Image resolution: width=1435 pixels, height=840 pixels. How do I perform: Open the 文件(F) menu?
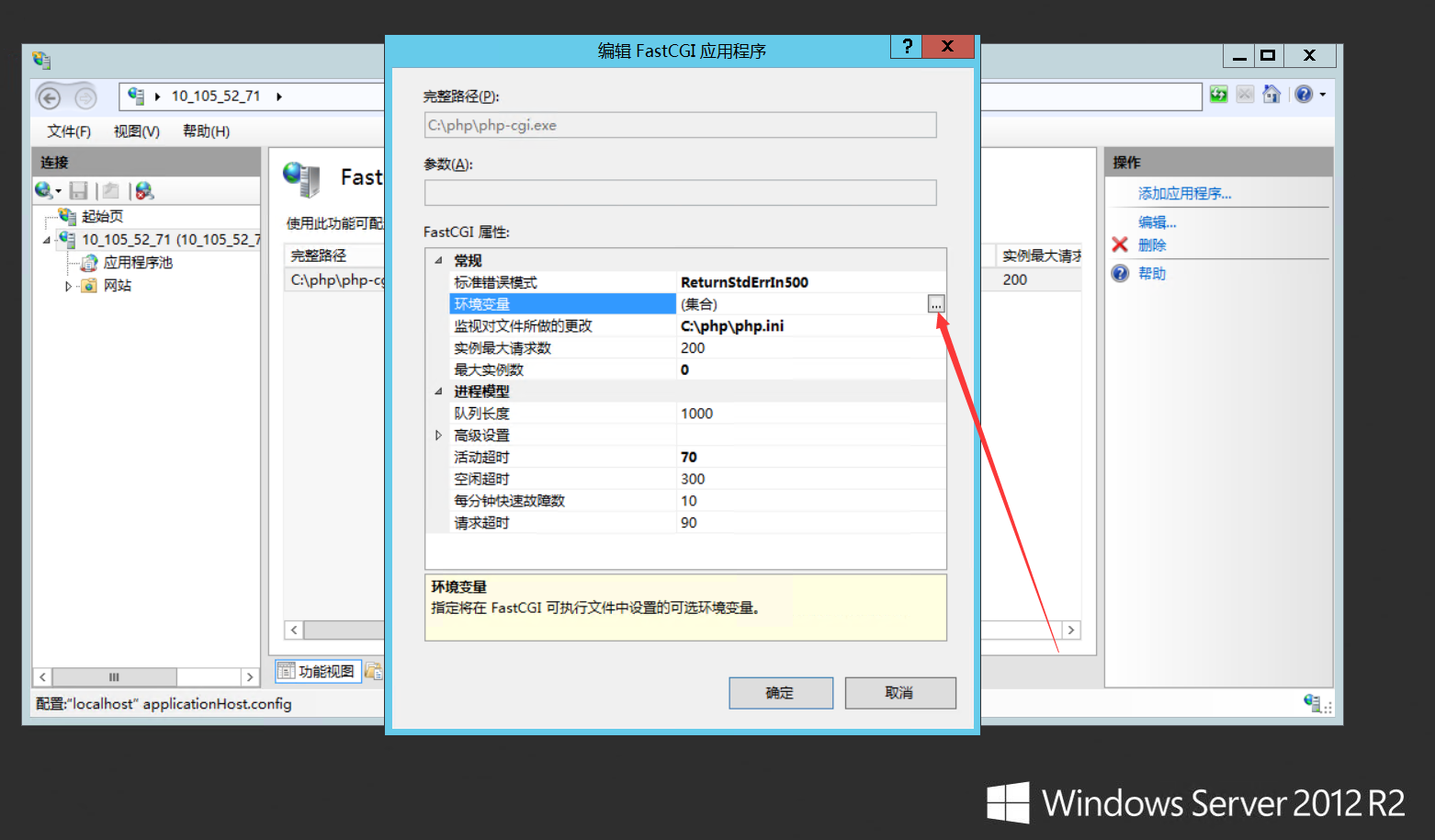click(69, 131)
